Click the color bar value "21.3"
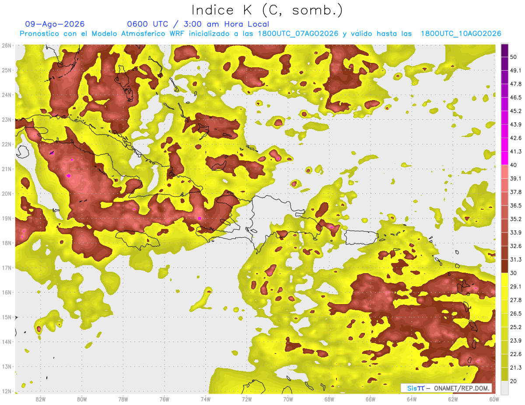The height and width of the screenshot is (405, 525). point(516,367)
